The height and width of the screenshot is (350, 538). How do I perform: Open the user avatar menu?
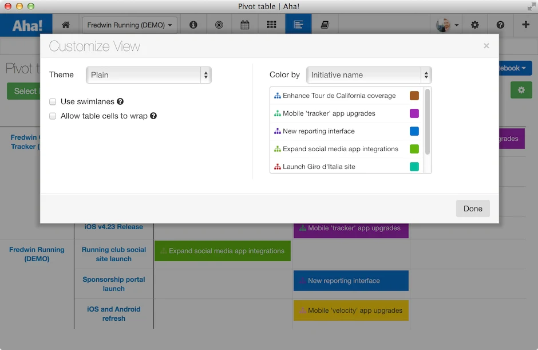pyautogui.click(x=447, y=25)
